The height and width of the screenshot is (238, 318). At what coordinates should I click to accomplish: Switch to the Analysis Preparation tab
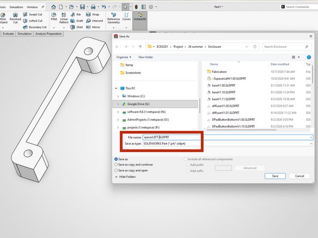48,34
